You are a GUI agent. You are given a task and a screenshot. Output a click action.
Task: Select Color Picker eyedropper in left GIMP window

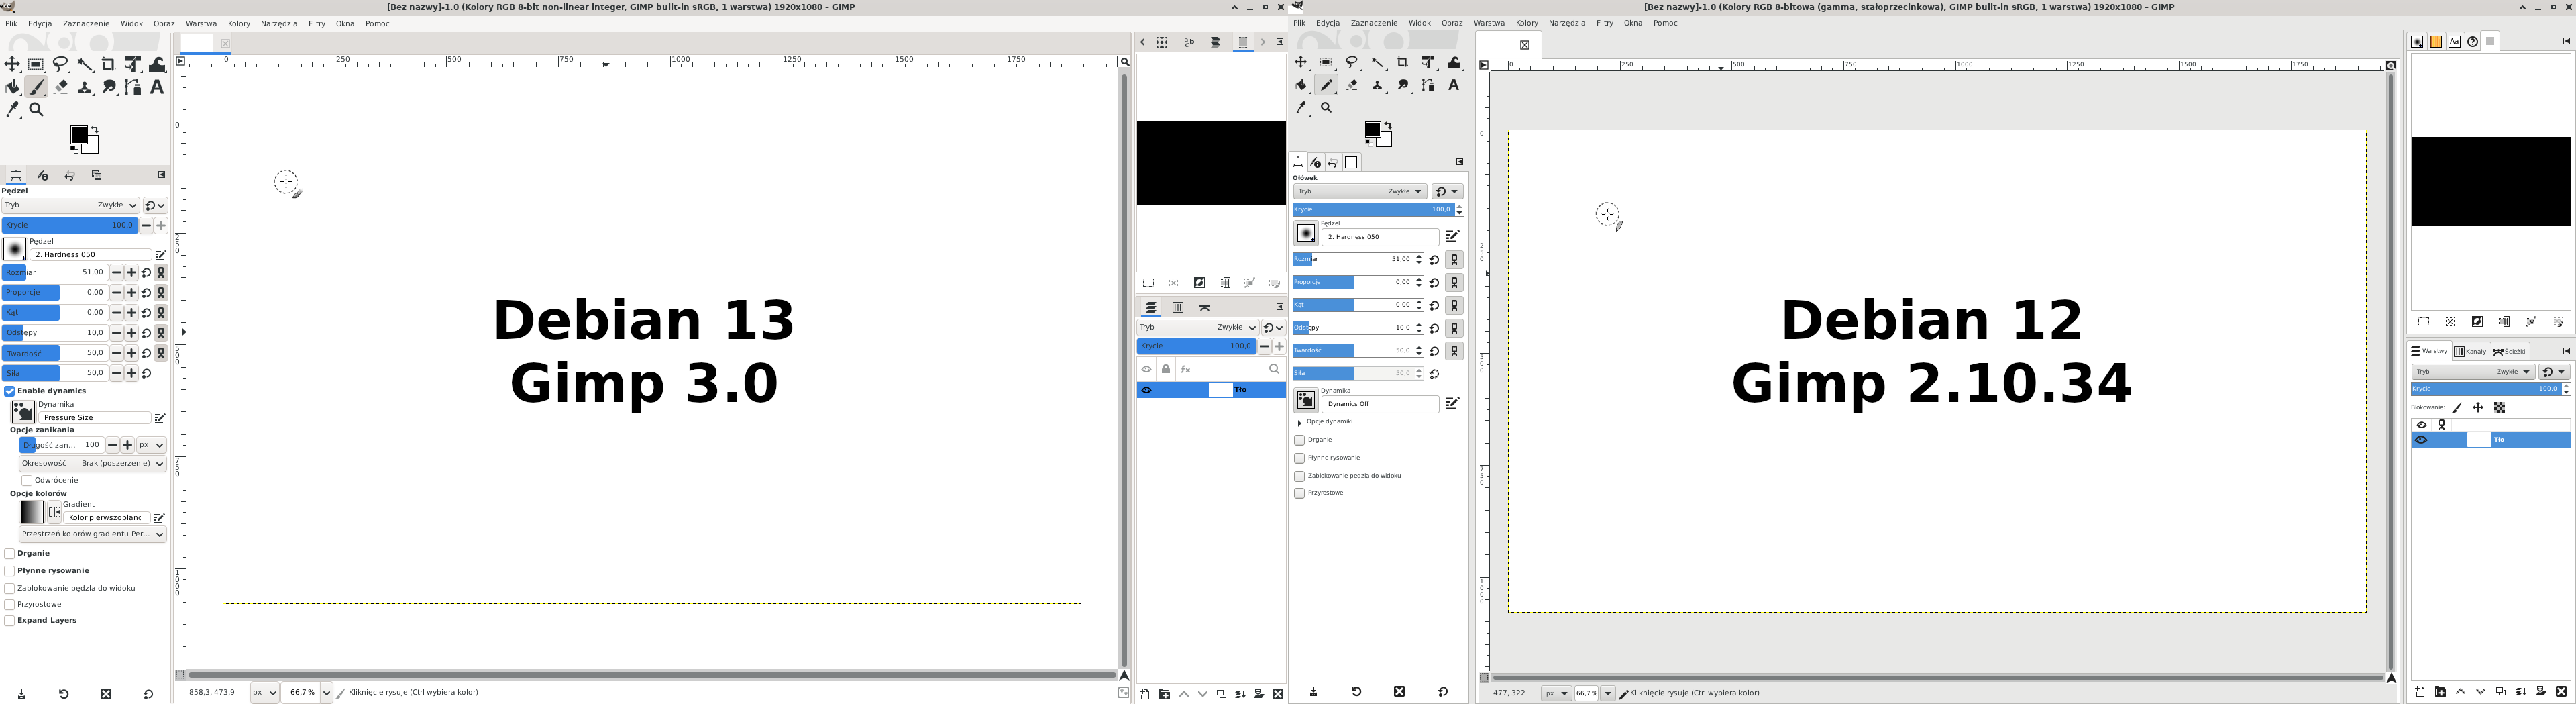[12, 111]
